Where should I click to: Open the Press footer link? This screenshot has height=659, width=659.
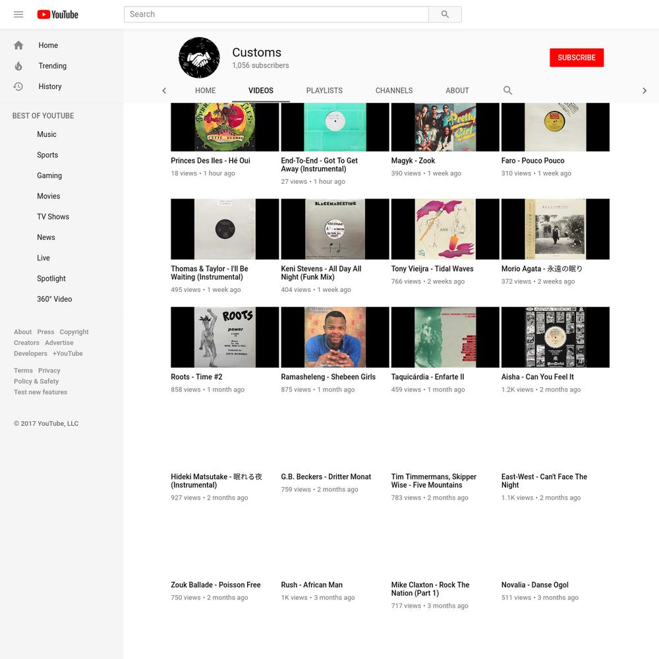[46, 332]
